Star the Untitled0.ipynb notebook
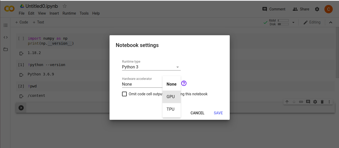This screenshot has width=339, height=148. click(x=65, y=6)
